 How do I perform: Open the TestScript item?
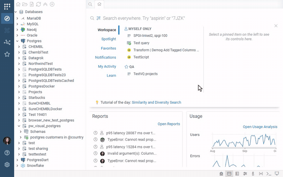pyautogui.click(x=141, y=57)
